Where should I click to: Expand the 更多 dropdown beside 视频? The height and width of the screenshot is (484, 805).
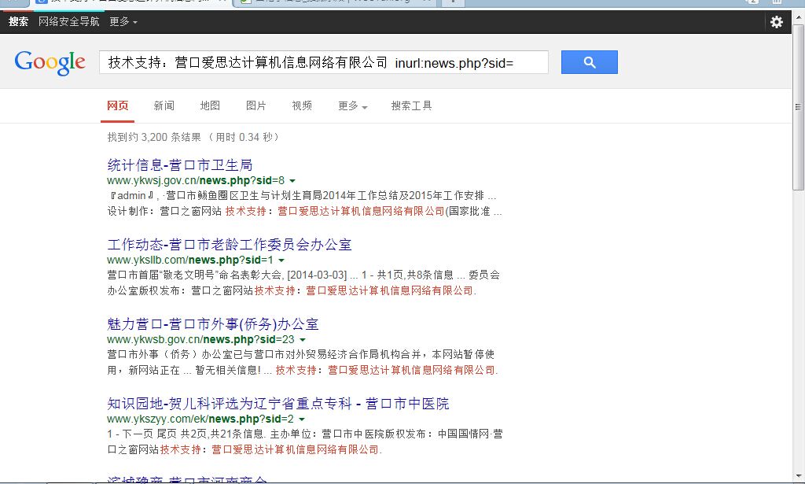pyautogui.click(x=353, y=105)
